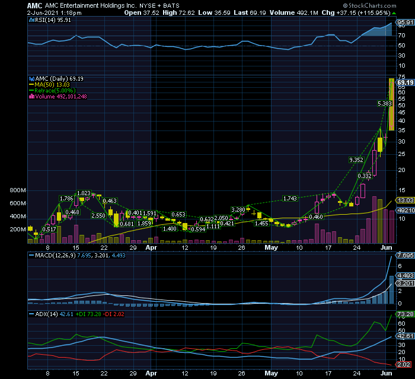Click the 7.695 MACD axis tag

click(405, 255)
